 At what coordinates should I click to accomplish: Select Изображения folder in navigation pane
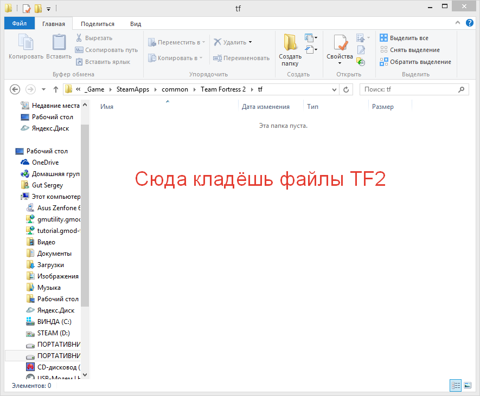53,276
